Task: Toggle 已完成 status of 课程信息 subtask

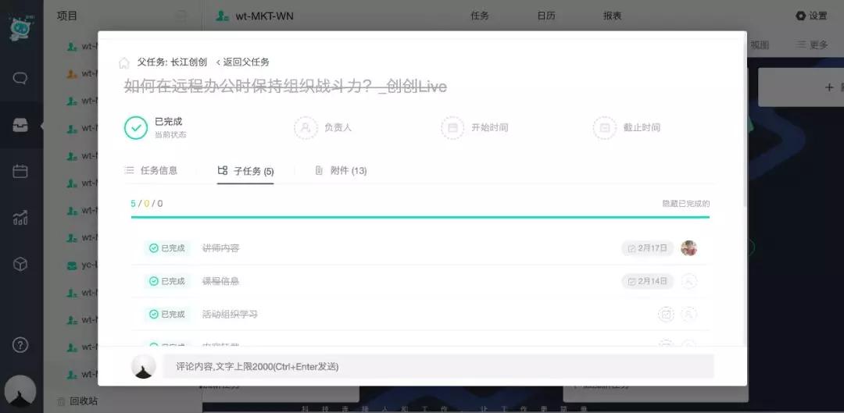Action: click(x=167, y=281)
